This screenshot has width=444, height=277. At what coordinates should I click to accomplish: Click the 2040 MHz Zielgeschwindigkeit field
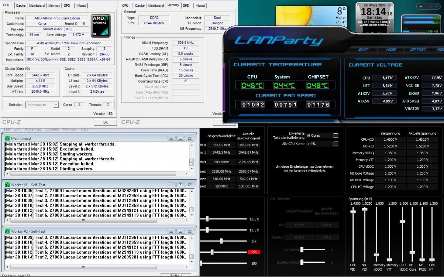(x=222, y=162)
